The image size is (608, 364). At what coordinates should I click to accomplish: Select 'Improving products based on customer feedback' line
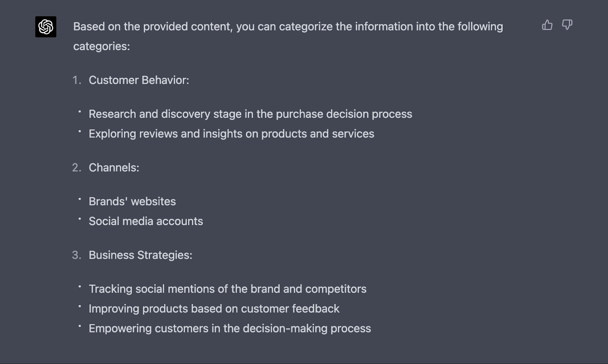click(214, 309)
